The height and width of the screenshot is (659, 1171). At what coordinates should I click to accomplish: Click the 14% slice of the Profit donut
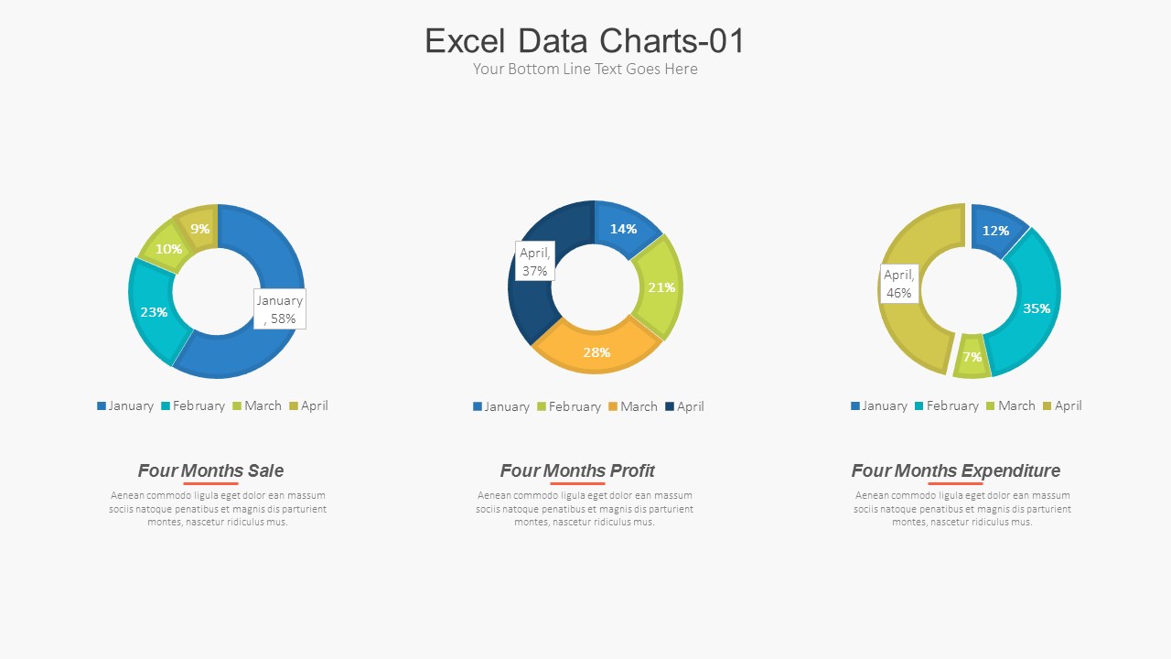(x=623, y=229)
